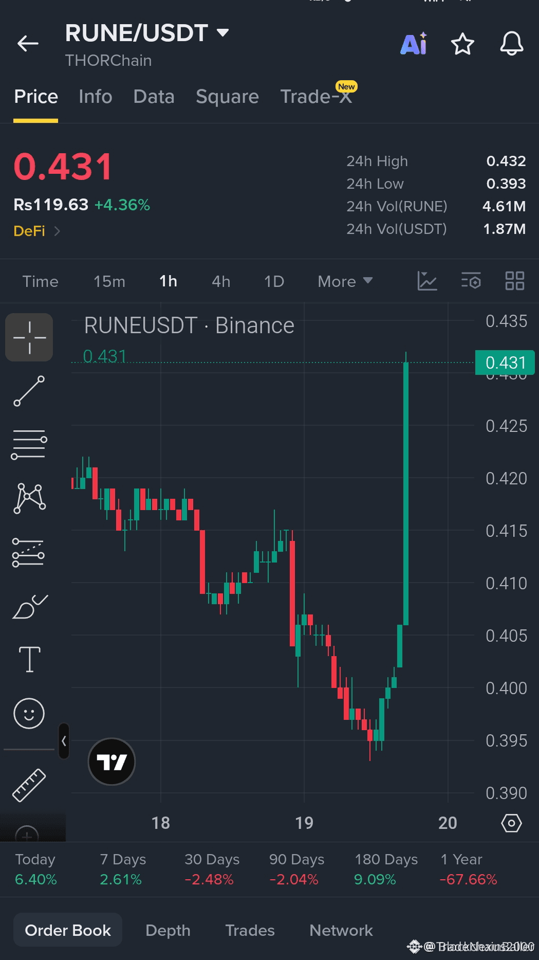Select the horizontal lines Fibonacci tool
This screenshot has height=960, width=539.
click(x=29, y=444)
